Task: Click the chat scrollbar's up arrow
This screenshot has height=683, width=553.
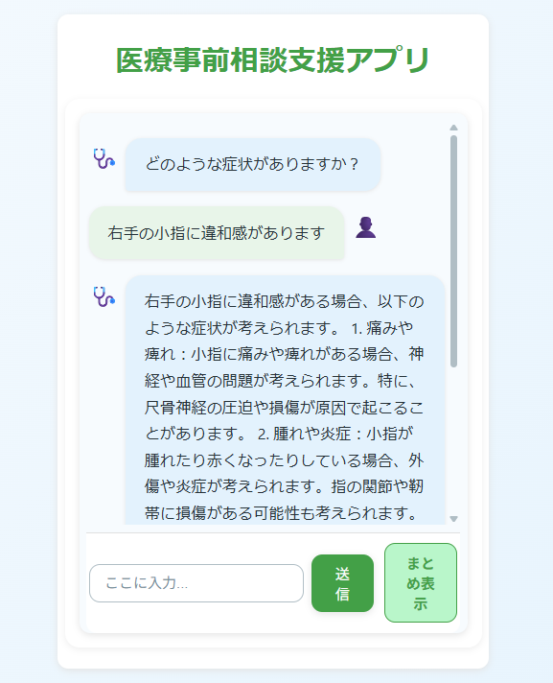Action: tap(453, 128)
